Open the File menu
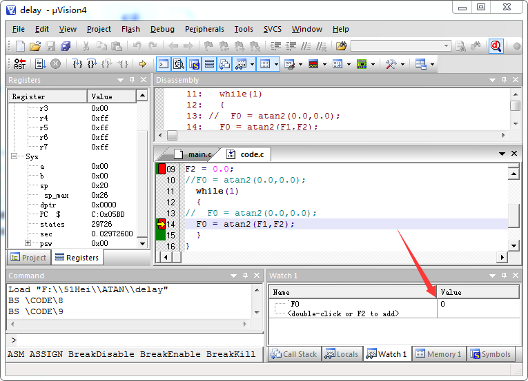This screenshot has height=381, width=528. tap(18, 29)
